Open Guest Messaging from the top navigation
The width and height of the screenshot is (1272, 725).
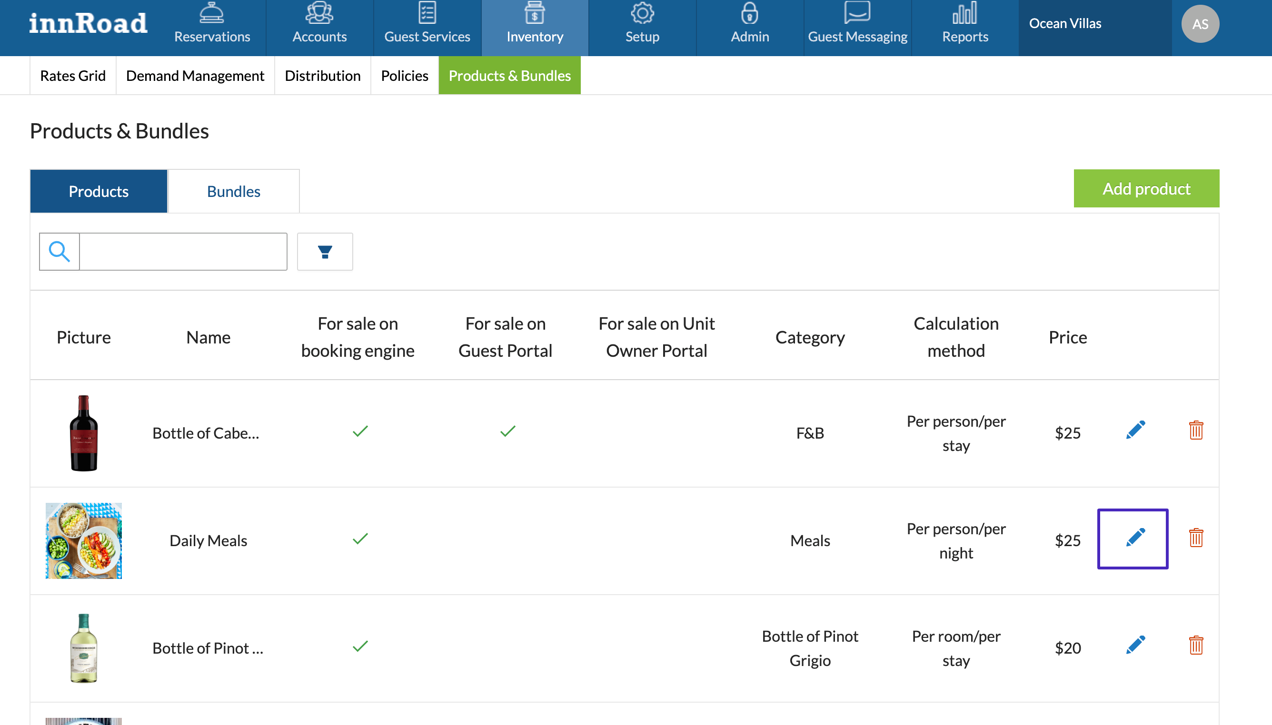(857, 23)
